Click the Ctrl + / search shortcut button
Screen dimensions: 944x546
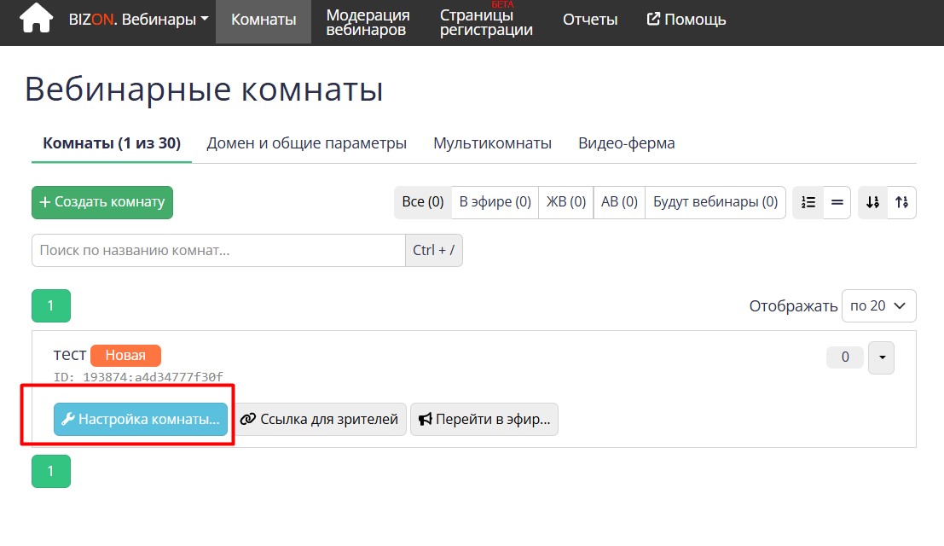pyautogui.click(x=433, y=250)
